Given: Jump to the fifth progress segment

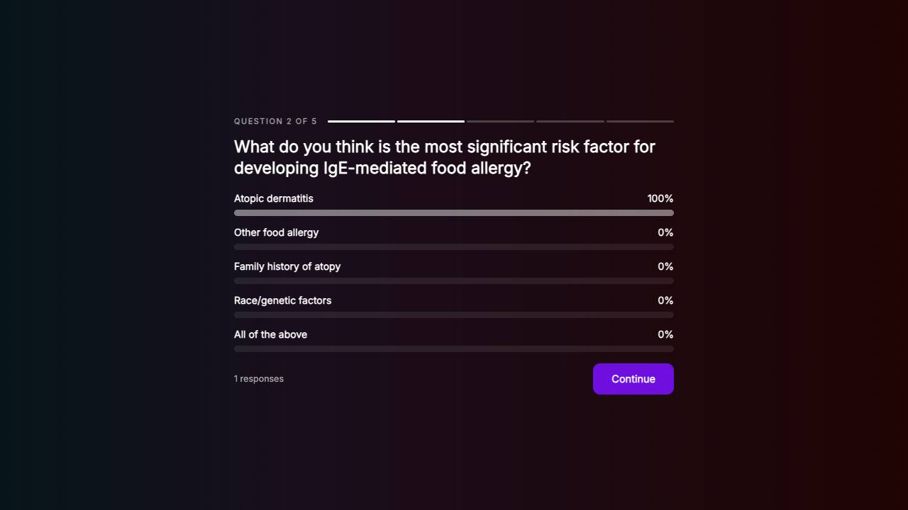Looking at the screenshot, I should click(x=640, y=121).
